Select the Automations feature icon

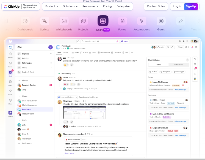(142, 21)
